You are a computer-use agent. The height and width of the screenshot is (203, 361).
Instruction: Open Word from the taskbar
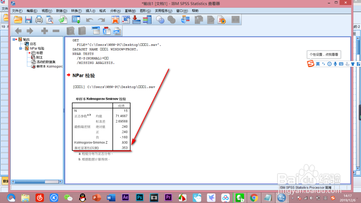(x=111, y=198)
